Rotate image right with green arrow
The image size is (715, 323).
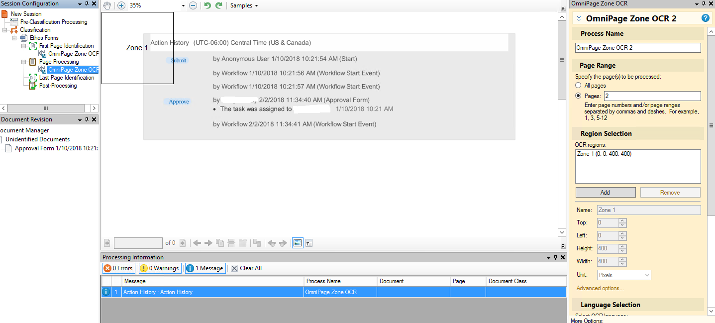(x=219, y=5)
